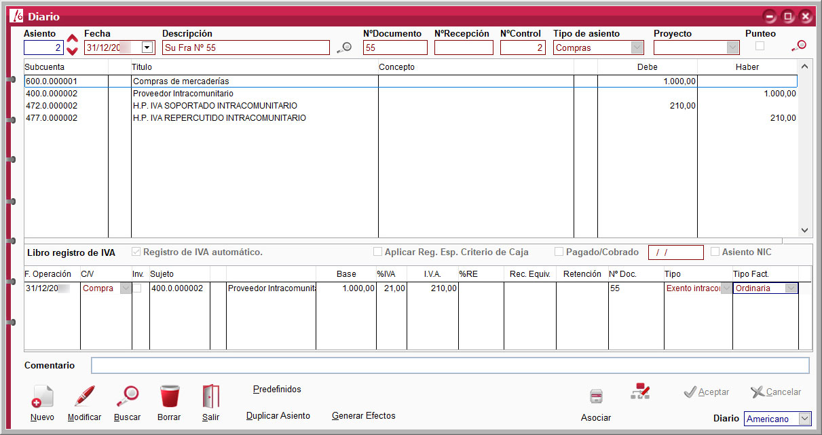
Task: Open the C/V Compra dropdown
Action: tap(126, 288)
